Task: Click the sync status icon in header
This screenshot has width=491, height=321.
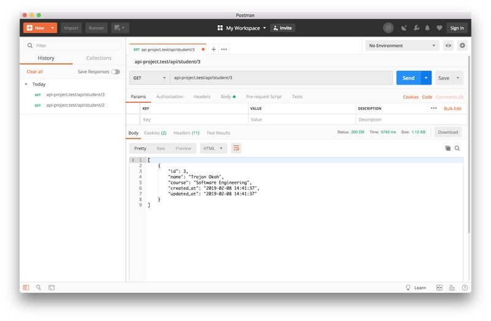Action: [x=388, y=28]
